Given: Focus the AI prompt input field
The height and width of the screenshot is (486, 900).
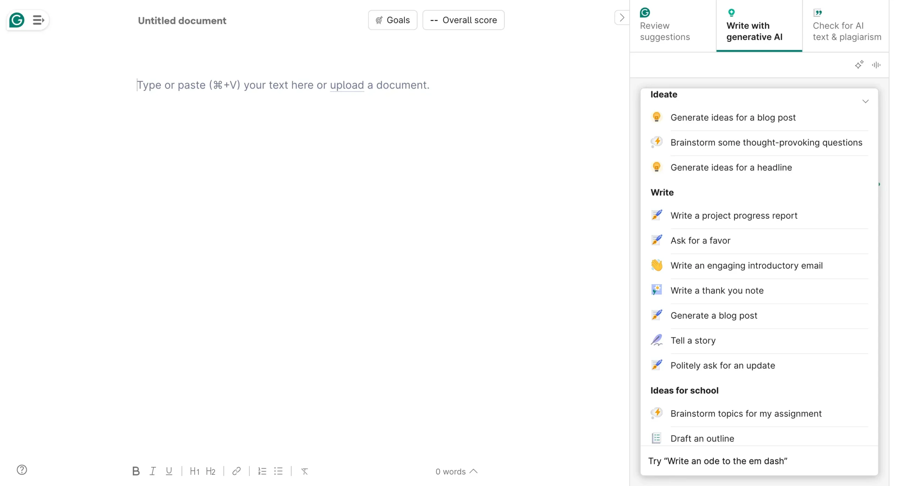Looking at the screenshot, I should pyautogui.click(x=759, y=461).
